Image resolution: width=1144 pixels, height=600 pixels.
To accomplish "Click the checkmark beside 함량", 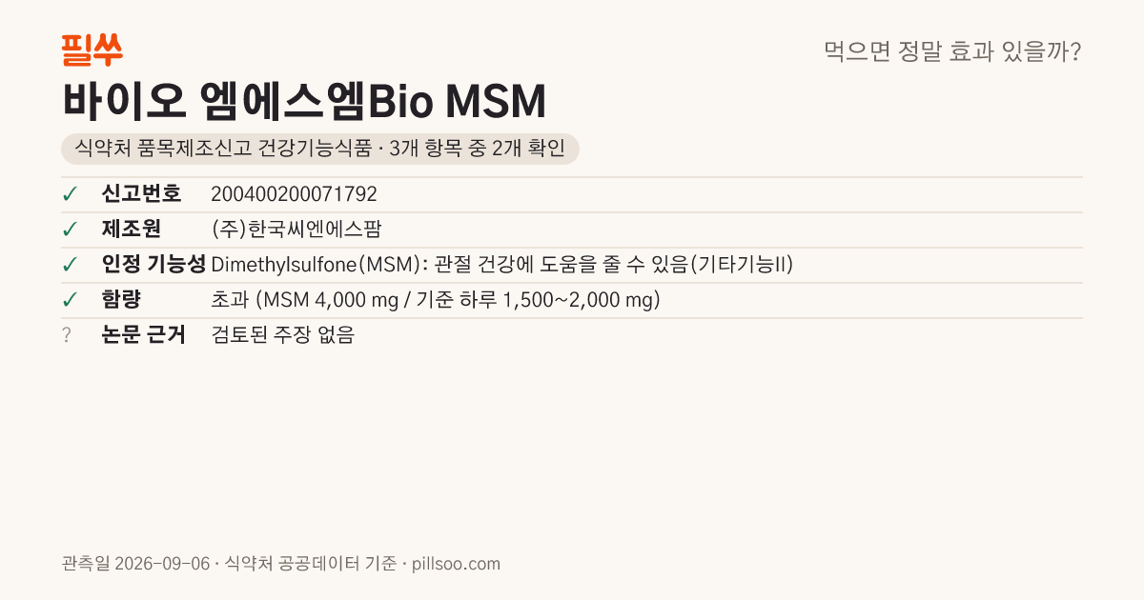I will pos(70,300).
